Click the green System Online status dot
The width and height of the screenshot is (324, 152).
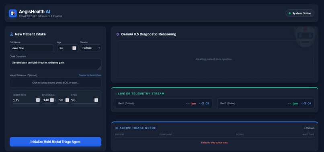click(289, 13)
